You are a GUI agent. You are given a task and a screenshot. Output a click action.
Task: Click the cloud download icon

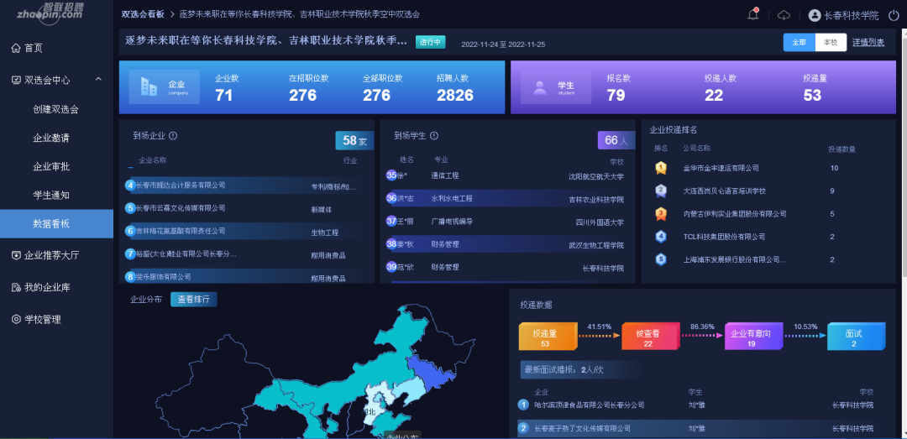click(x=784, y=15)
